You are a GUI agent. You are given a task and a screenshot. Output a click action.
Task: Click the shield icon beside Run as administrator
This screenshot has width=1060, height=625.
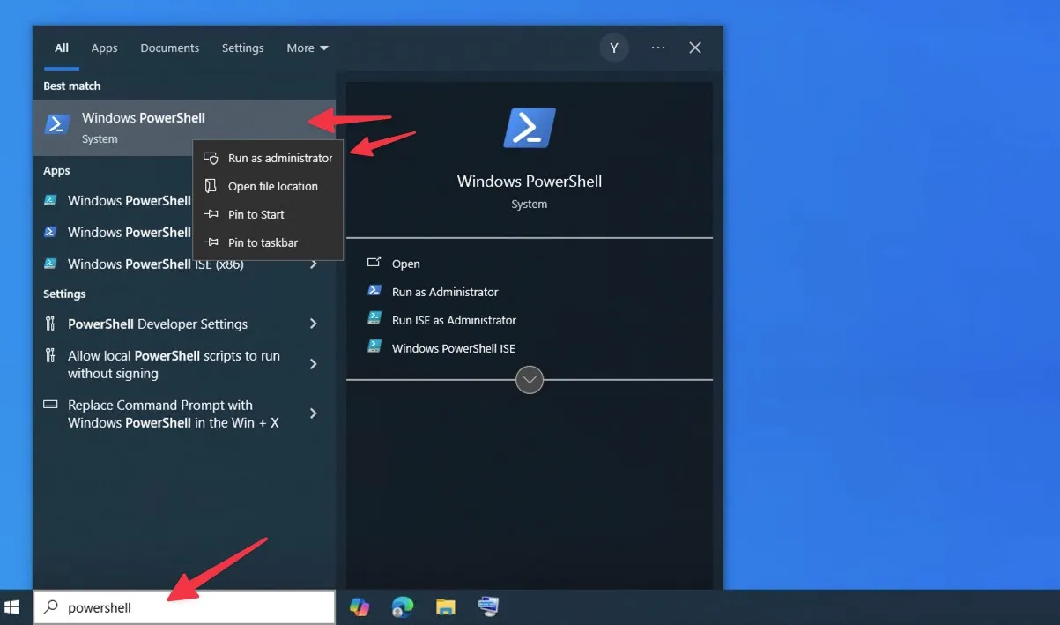coord(211,159)
